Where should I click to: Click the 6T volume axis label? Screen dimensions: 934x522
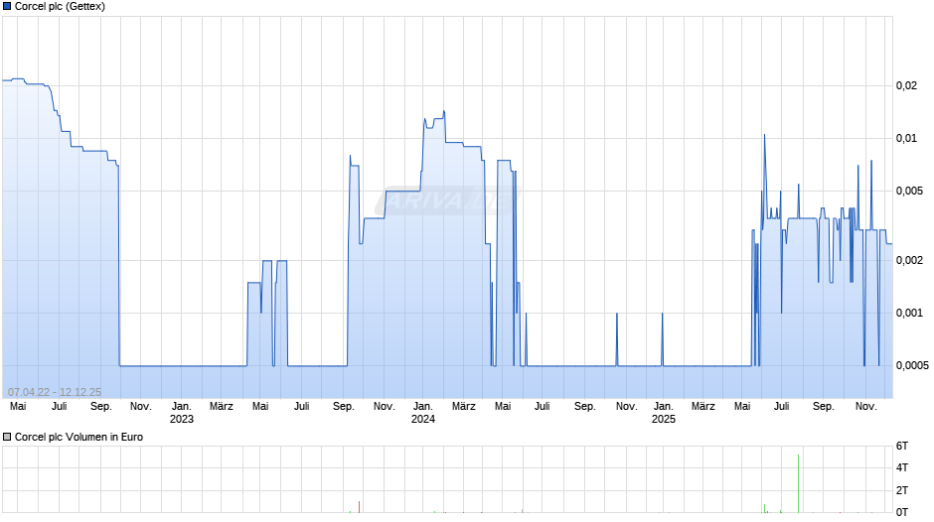click(902, 446)
